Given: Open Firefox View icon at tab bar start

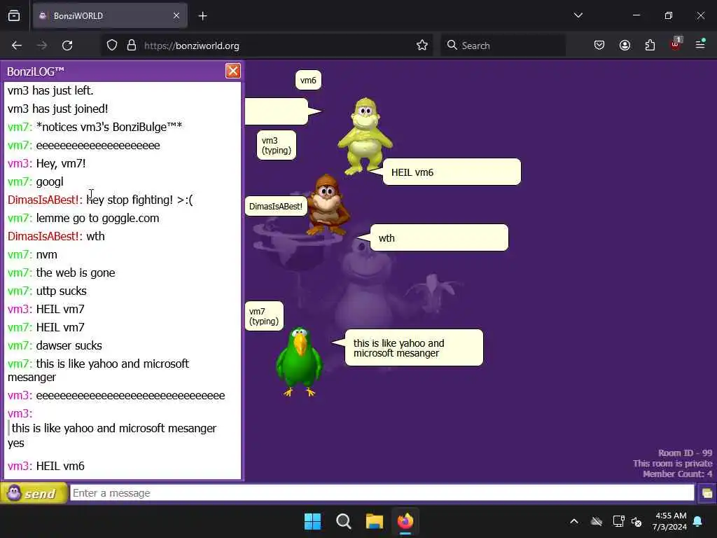Looking at the screenshot, I should coord(14,16).
